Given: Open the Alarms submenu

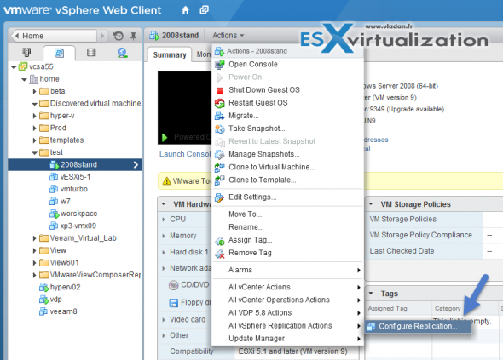Looking at the screenshot, I should click(288, 270).
